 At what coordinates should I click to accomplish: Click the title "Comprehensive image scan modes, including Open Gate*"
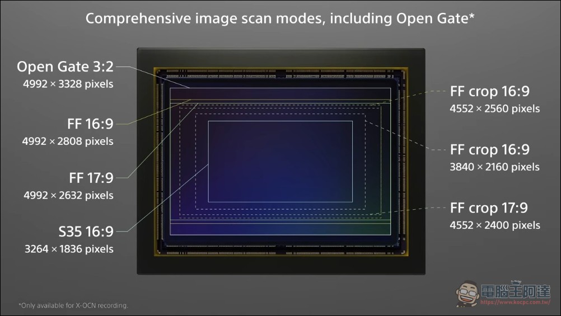click(280, 18)
